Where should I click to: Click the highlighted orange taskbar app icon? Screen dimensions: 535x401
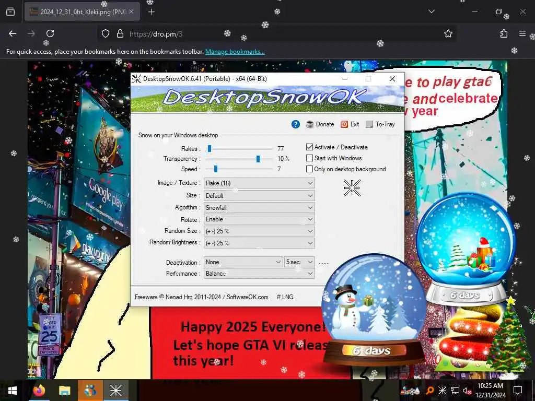coord(90,391)
